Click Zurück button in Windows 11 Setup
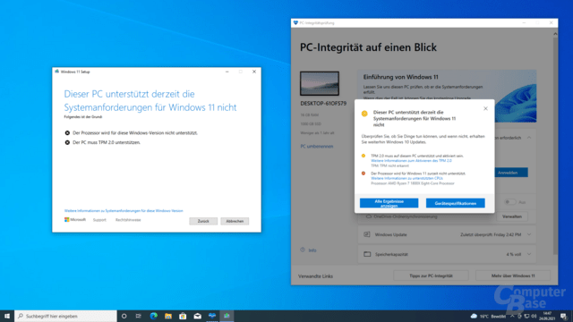 pyautogui.click(x=203, y=221)
